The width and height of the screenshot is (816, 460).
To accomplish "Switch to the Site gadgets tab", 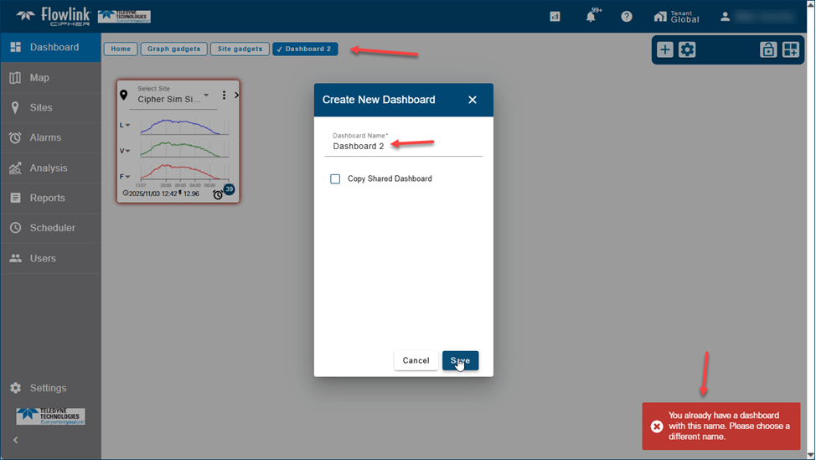I will pyautogui.click(x=240, y=49).
